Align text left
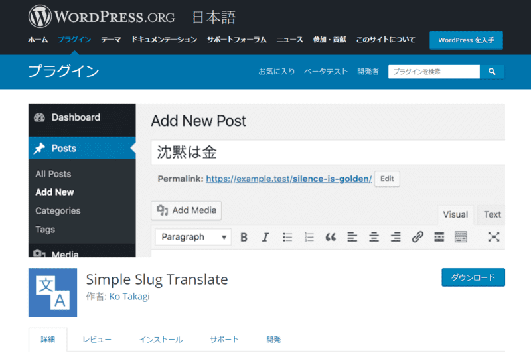The width and height of the screenshot is (531, 361). 352,237
